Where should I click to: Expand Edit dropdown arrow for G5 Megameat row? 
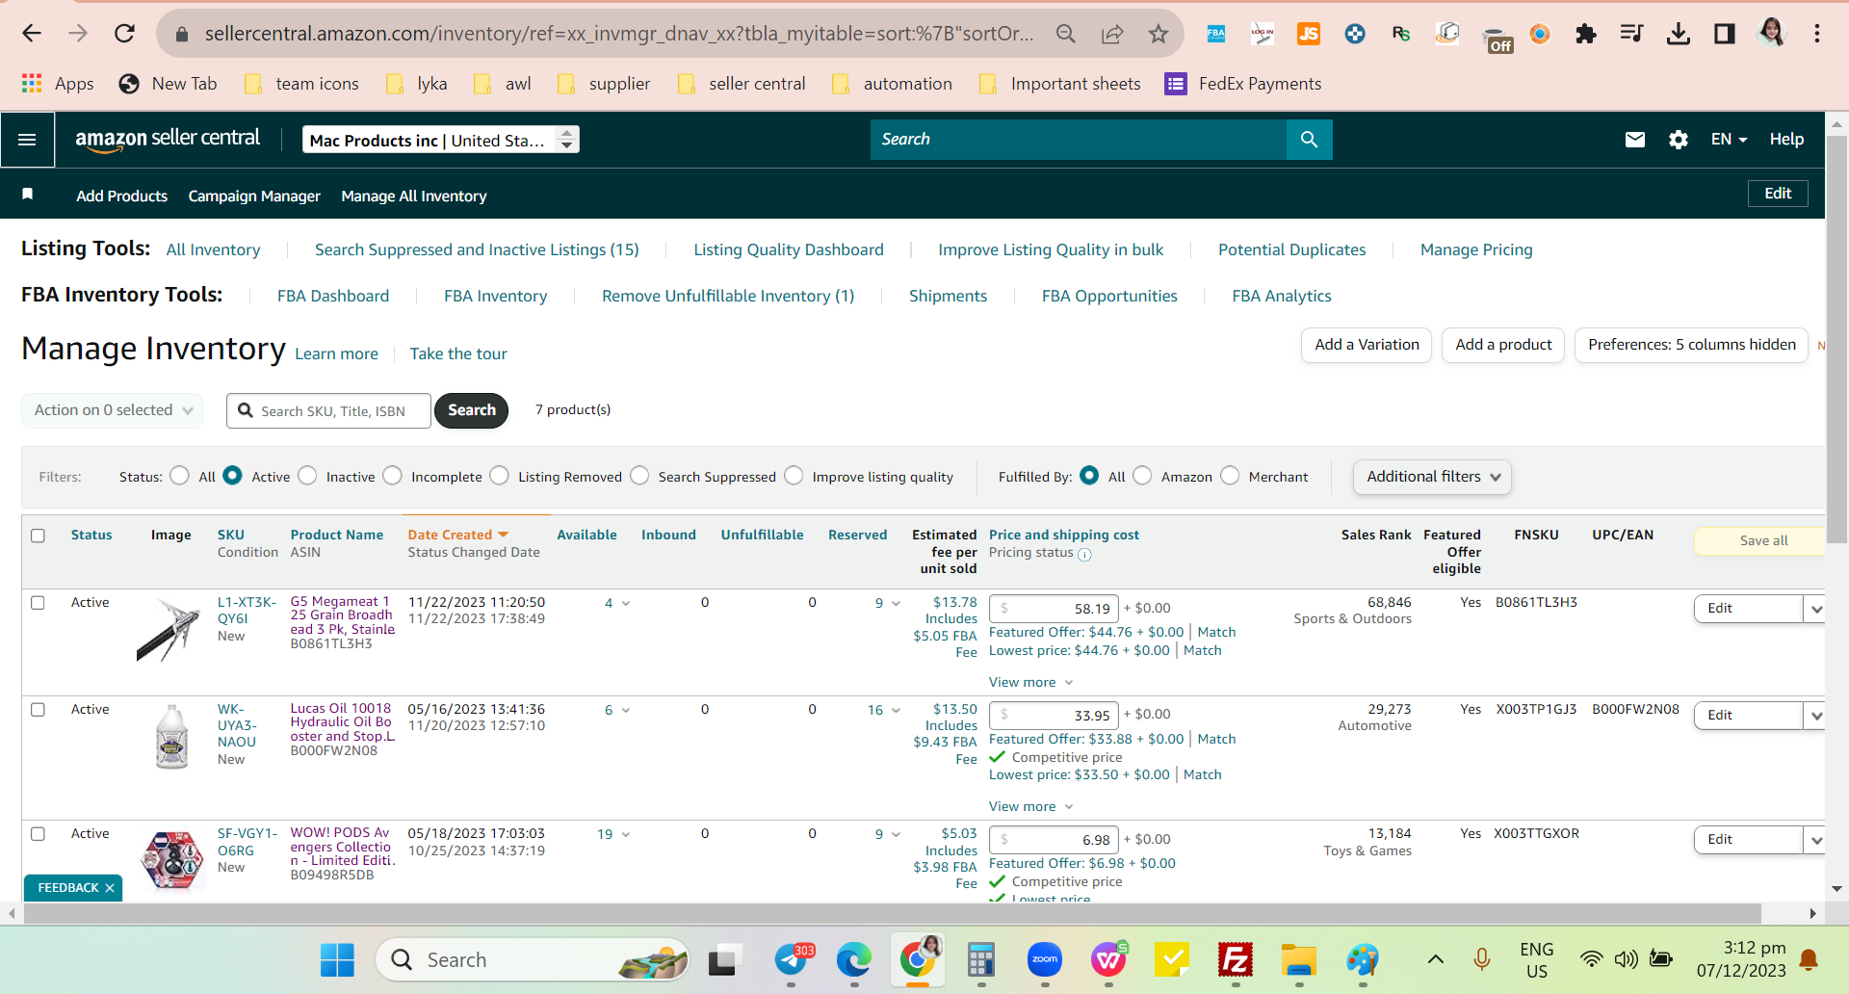[1815, 609]
